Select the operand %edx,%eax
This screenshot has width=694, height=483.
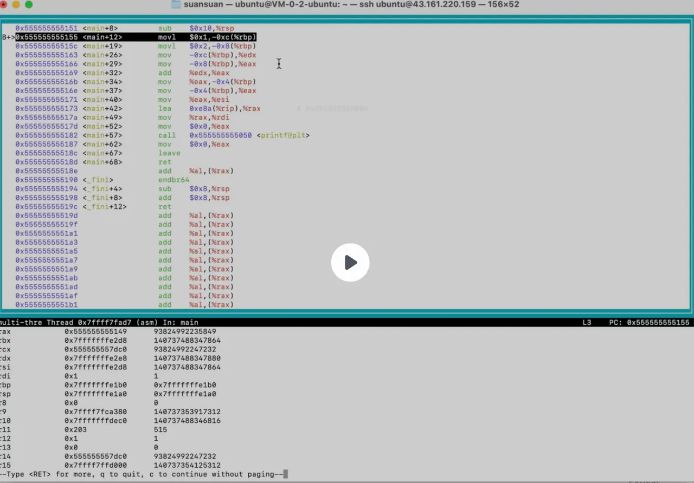pos(209,73)
